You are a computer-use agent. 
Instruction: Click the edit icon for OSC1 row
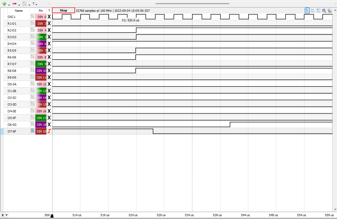coord(33,17)
